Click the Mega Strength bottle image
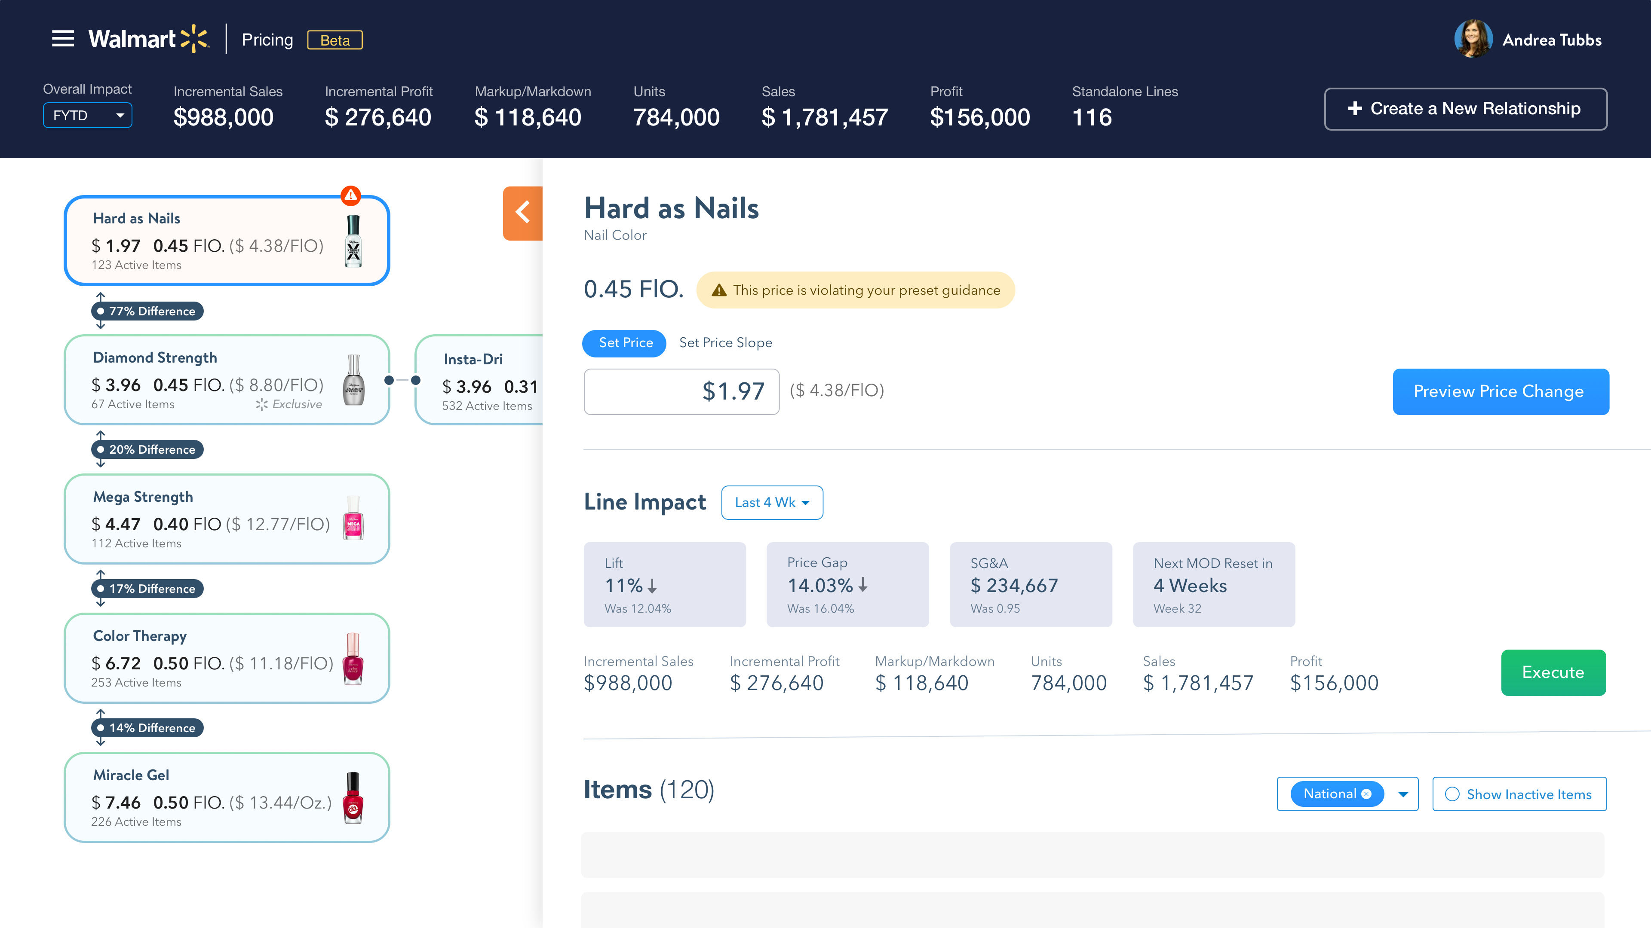This screenshot has height=928, width=1651. pyautogui.click(x=353, y=518)
